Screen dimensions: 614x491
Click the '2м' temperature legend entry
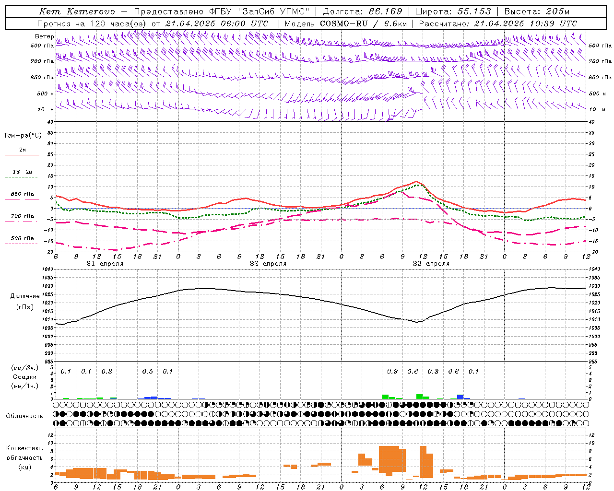tap(23, 150)
